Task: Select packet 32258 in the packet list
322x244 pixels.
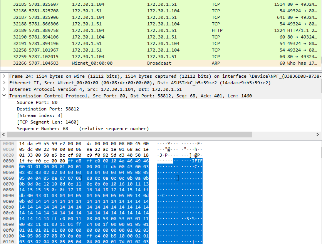Action: pyautogui.click(x=161, y=50)
